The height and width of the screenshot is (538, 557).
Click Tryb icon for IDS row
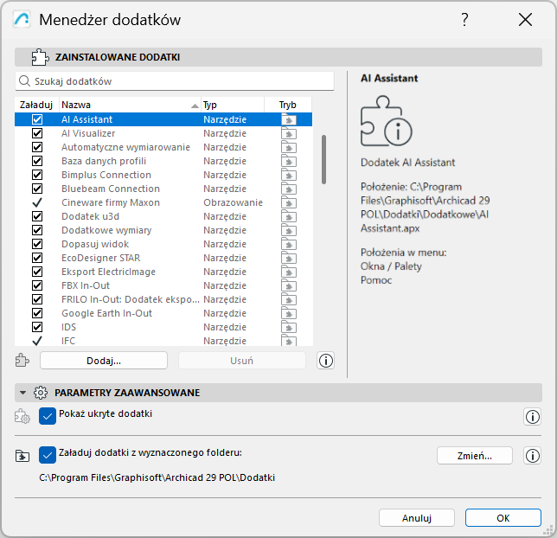click(x=289, y=328)
